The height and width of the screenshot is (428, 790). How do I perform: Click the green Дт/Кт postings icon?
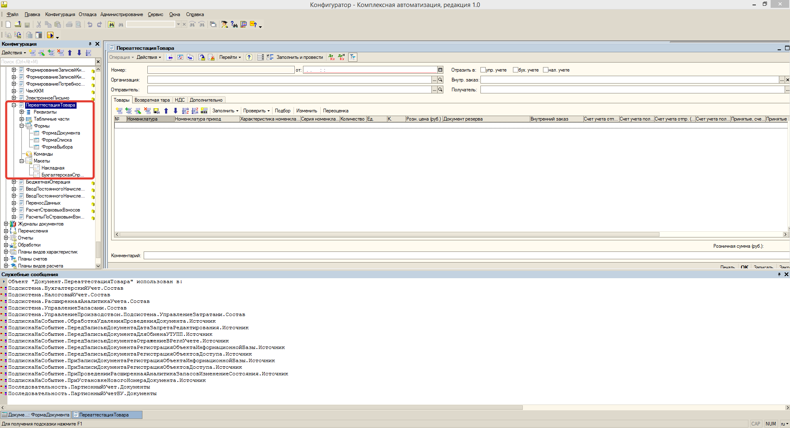click(x=332, y=57)
